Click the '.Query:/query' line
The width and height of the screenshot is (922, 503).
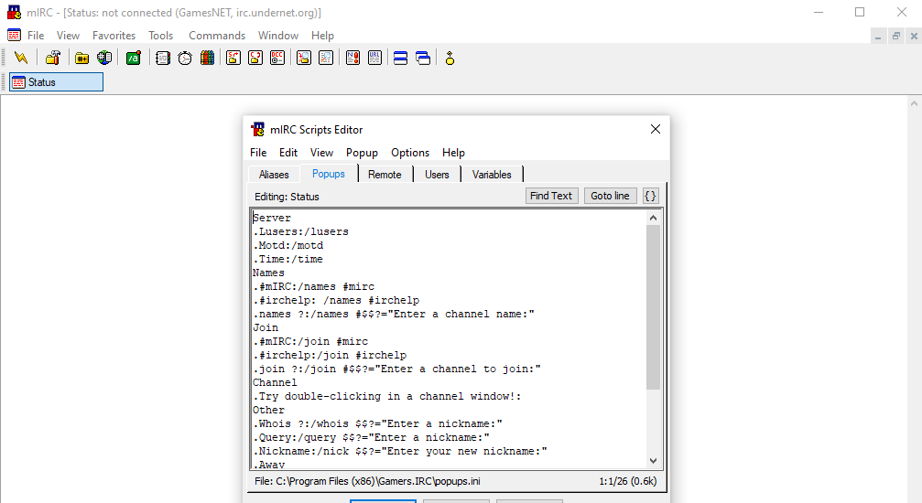coord(371,437)
